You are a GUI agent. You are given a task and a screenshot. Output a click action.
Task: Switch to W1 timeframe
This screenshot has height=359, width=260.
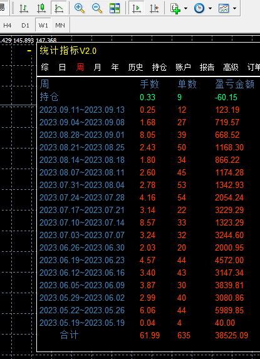coord(43,25)
